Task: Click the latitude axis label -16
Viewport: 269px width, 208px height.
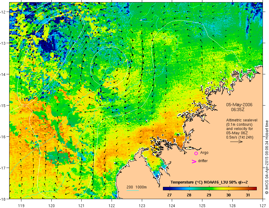Action: click(3, 137)
